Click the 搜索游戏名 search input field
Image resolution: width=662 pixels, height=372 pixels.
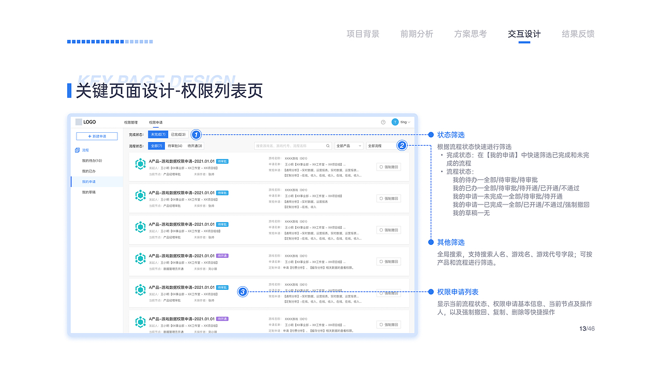click(x=293, y=146)
